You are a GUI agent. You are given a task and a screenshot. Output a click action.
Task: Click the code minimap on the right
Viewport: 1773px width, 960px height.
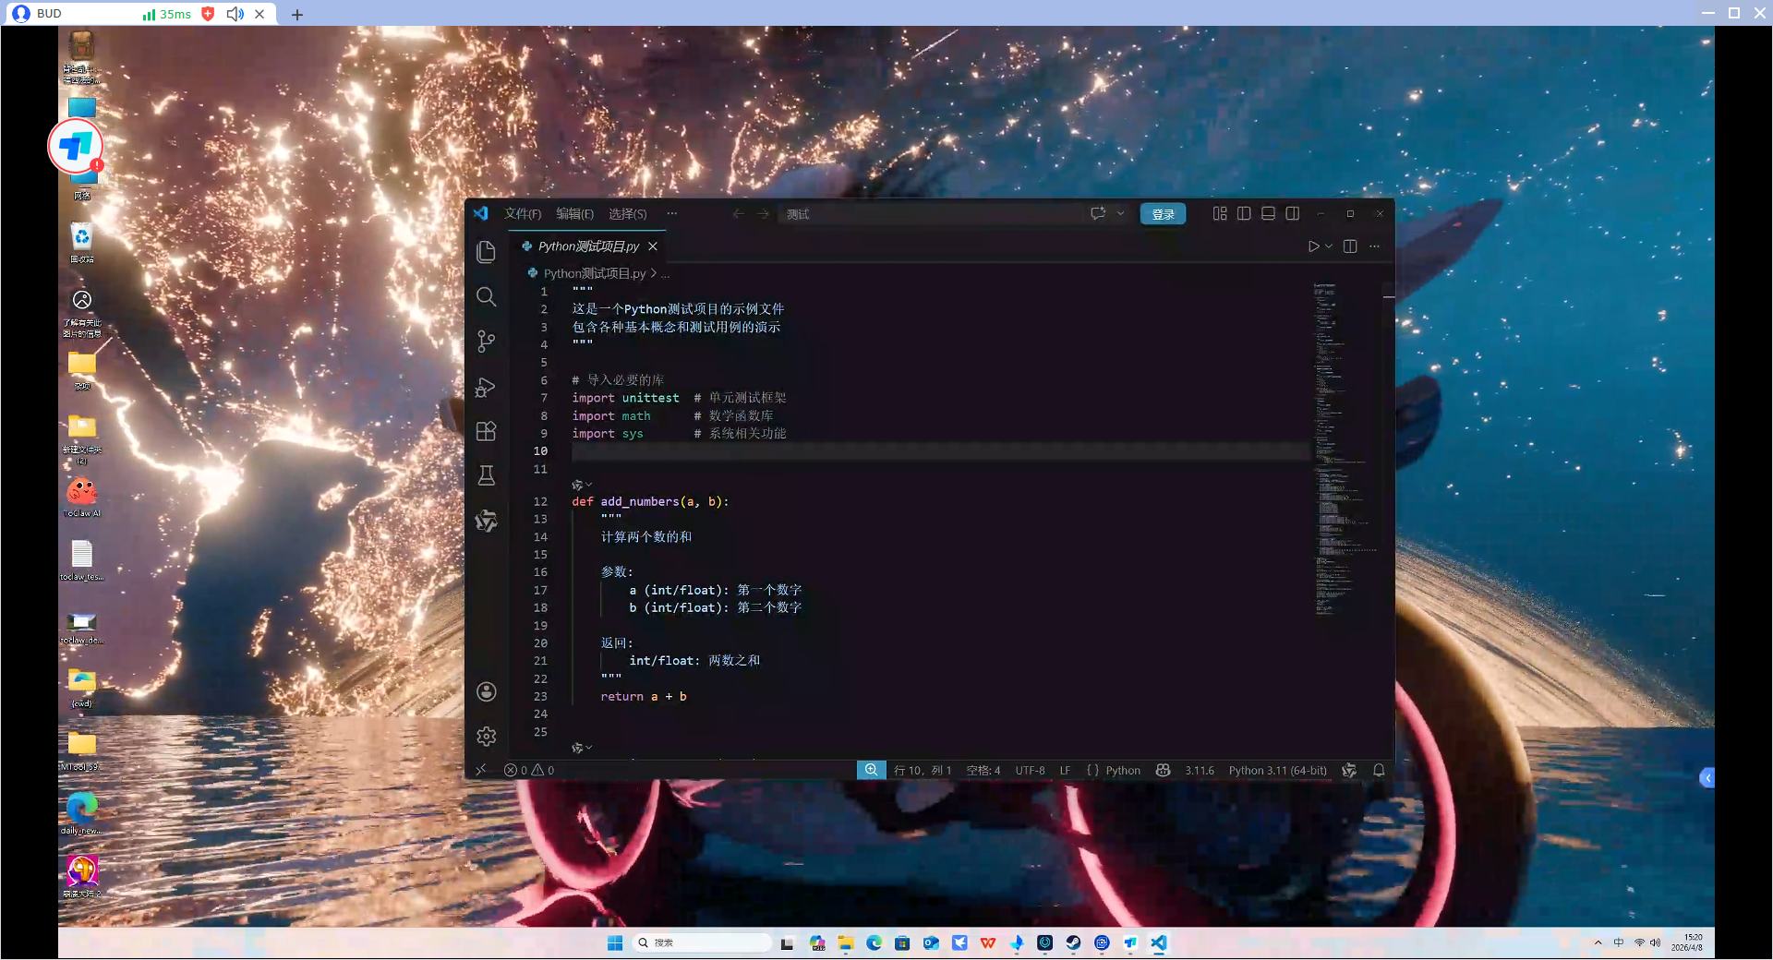pyautogui.click(x=1345, y=450)
